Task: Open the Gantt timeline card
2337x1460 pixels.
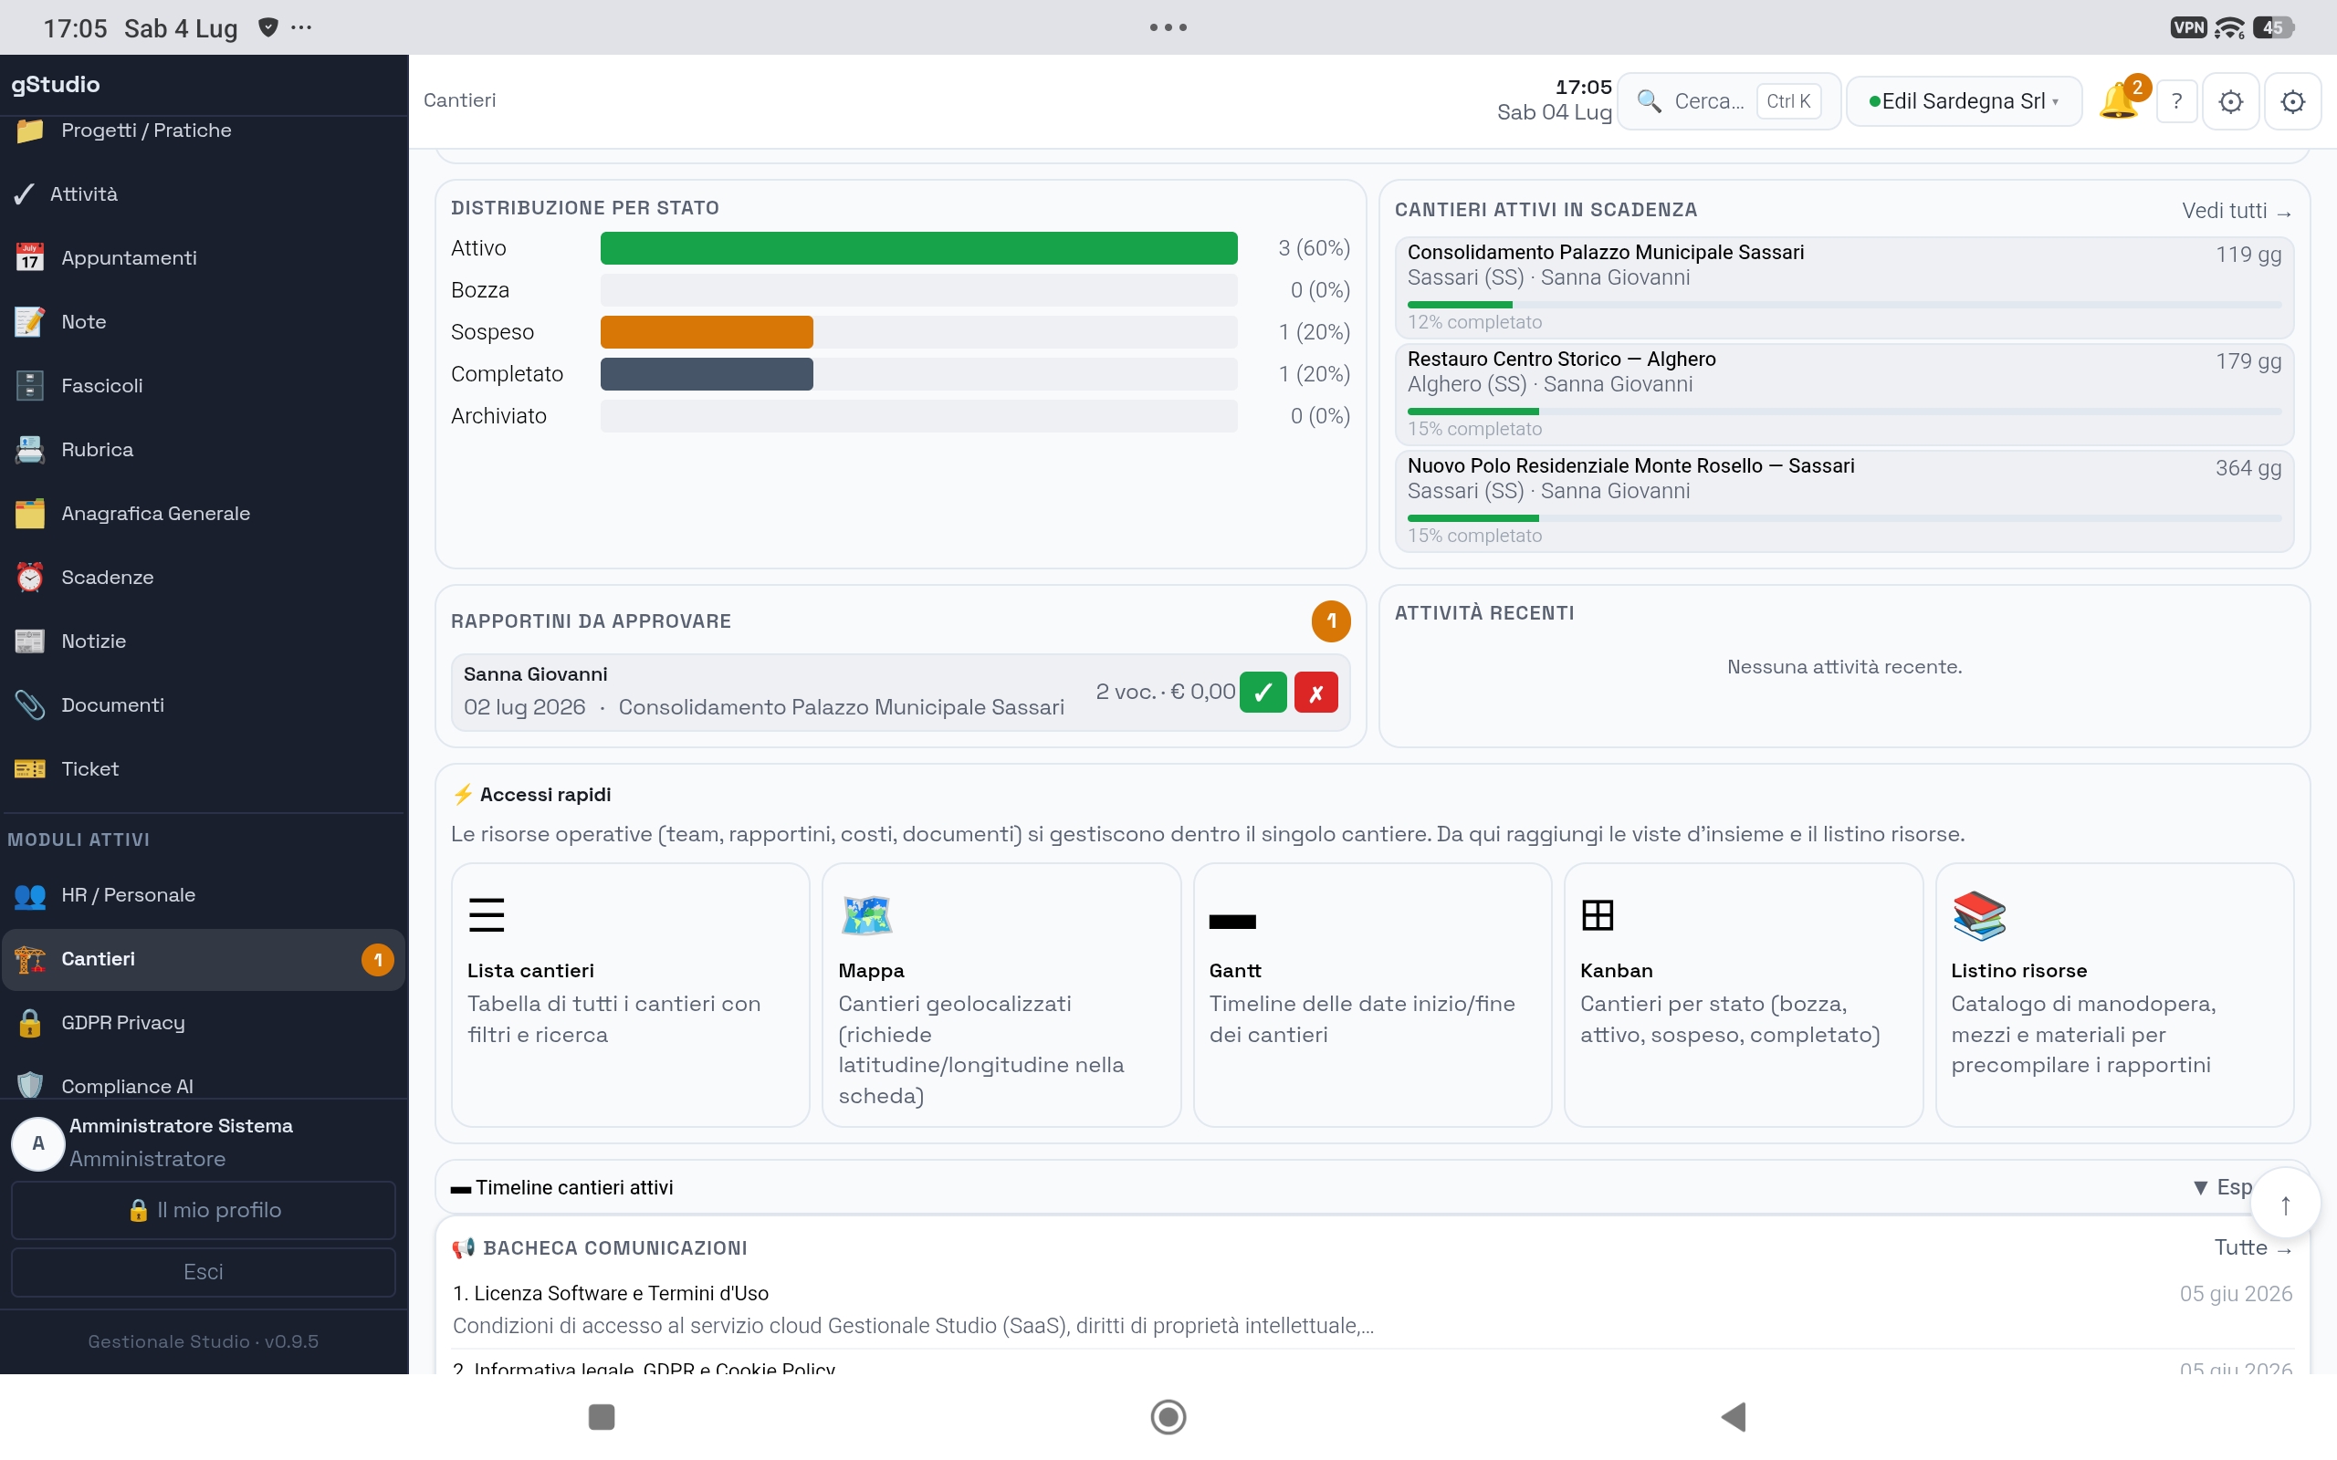Action: coord(1372,995)
